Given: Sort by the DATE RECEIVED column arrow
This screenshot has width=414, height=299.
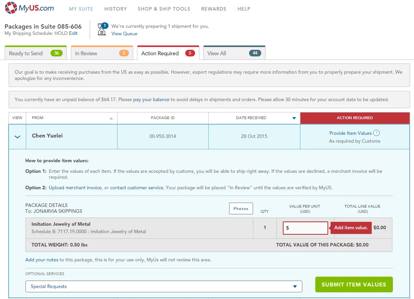Looking at the screenshot, I should click(294, 118).
